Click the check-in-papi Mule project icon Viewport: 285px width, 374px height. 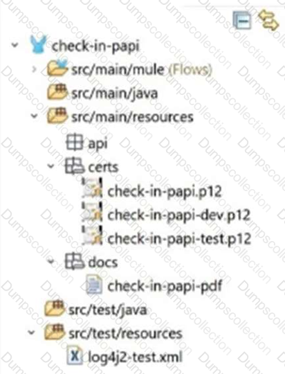(x=38, y=44)
